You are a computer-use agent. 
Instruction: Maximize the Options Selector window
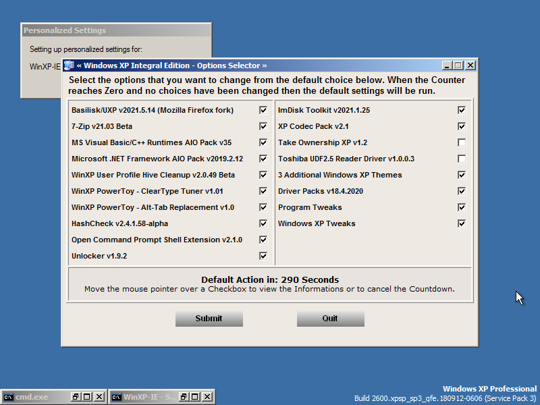458,65
